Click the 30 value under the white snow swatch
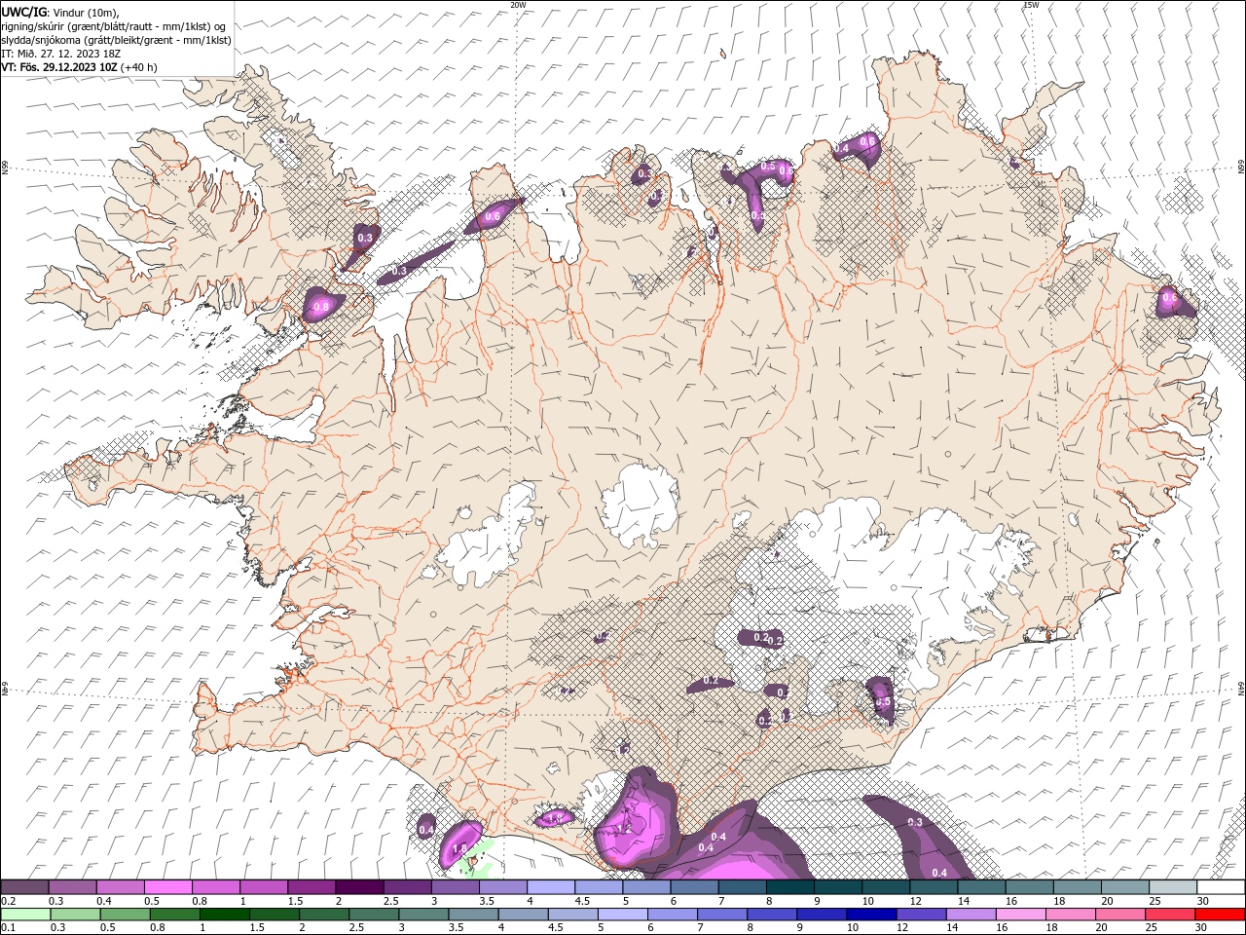Viewport: 1246px width, 935px height. (x=1202, y=901)
